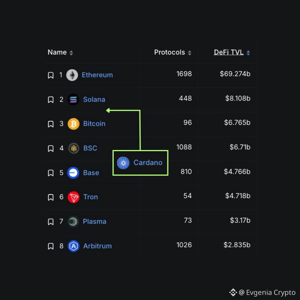Click the Cardano logo in the highlighted box

(x=123, y=163)
